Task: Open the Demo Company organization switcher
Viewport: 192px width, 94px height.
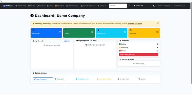Action: click(164, 6)
